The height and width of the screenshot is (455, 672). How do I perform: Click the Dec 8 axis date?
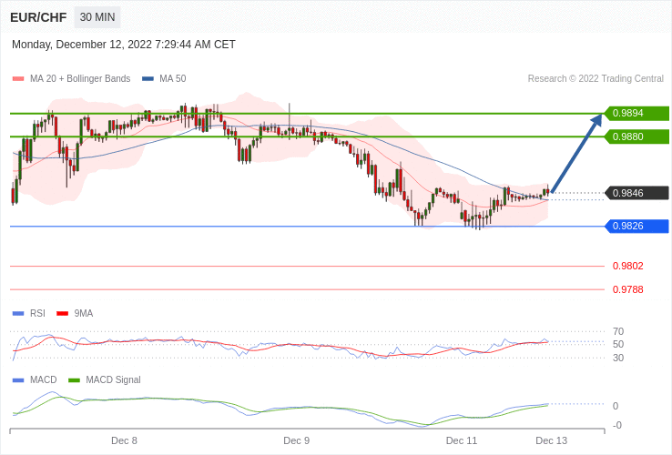(x=124, y=440)
